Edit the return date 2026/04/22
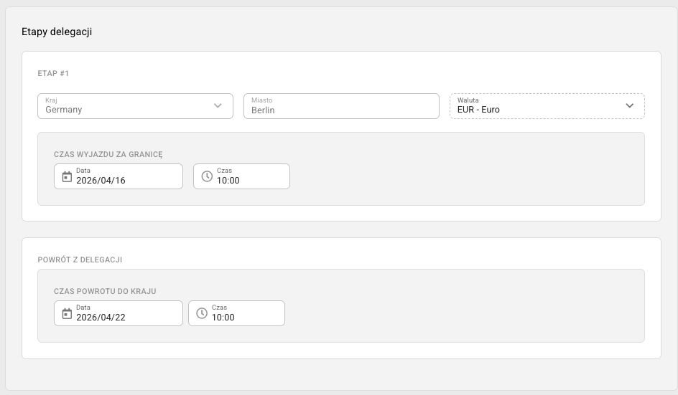 [101, 318]
